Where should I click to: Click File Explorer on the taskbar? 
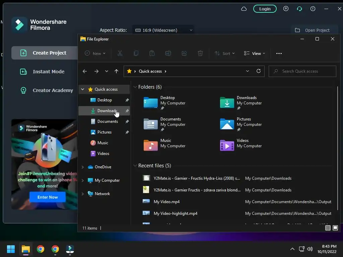click(25, 249)
